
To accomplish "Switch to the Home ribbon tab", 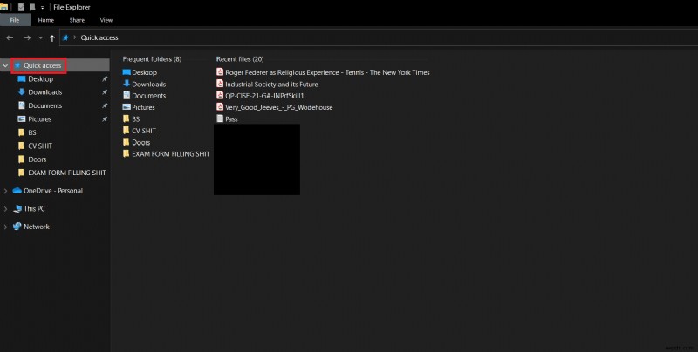I will pos(46,20).
